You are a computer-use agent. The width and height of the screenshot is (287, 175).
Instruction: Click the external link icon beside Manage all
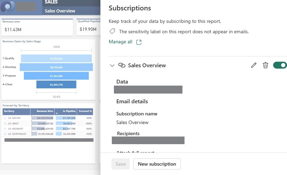tap(139, 42)
